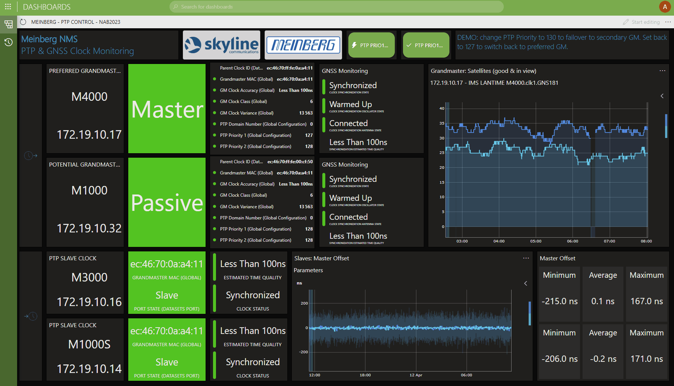This screenshot has height=386, width=674.
Task: Click the IP address 172.19.10.32
Action: [89, 228]
